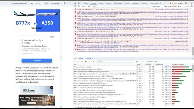Open the 5% Lower banner ad
Viewport: 194px width, 109px height.
37,90
